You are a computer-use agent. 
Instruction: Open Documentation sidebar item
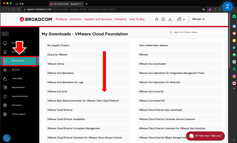click(x=18, y=88)
